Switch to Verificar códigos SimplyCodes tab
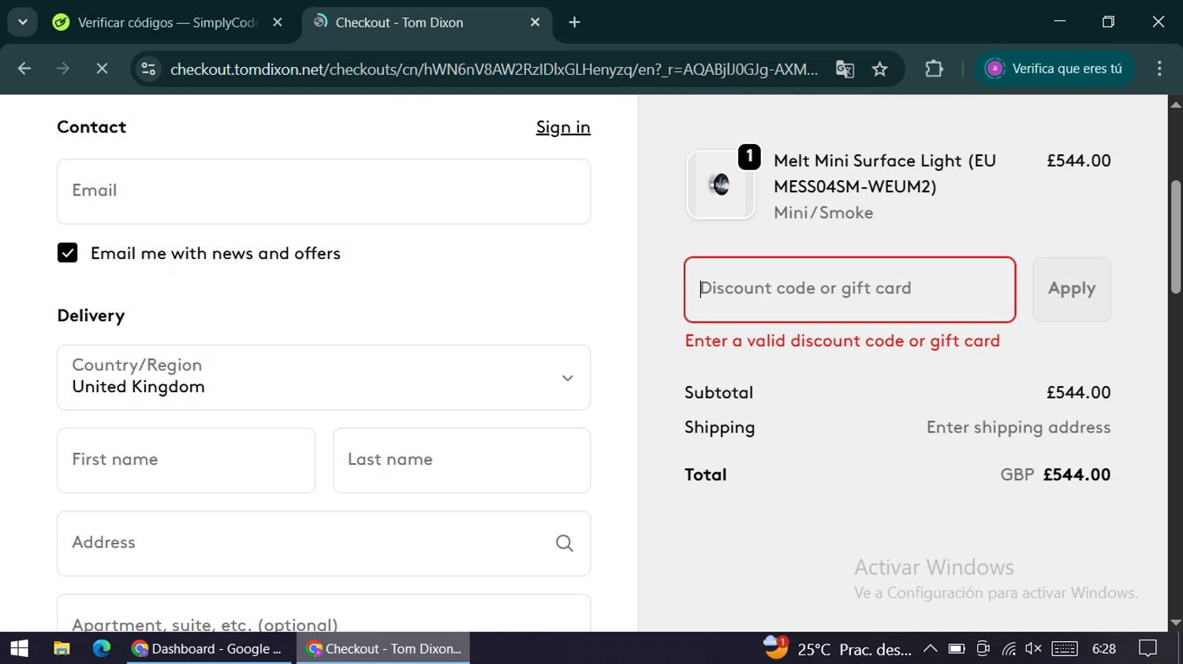 tap(155, 23)
